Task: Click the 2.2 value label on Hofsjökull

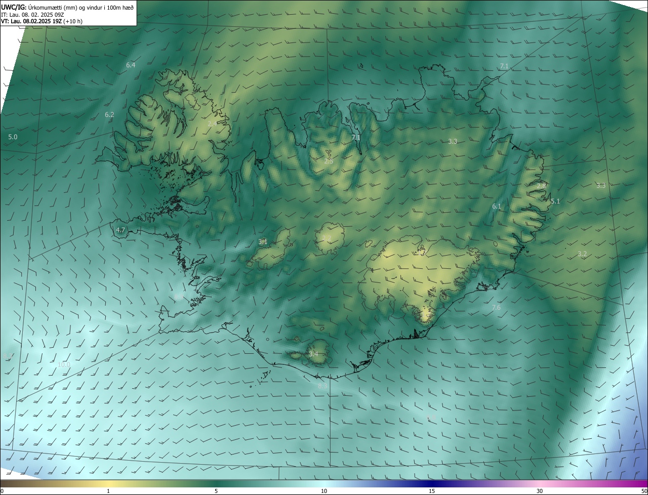Action: pyautogui.click(x=327, y=238)
